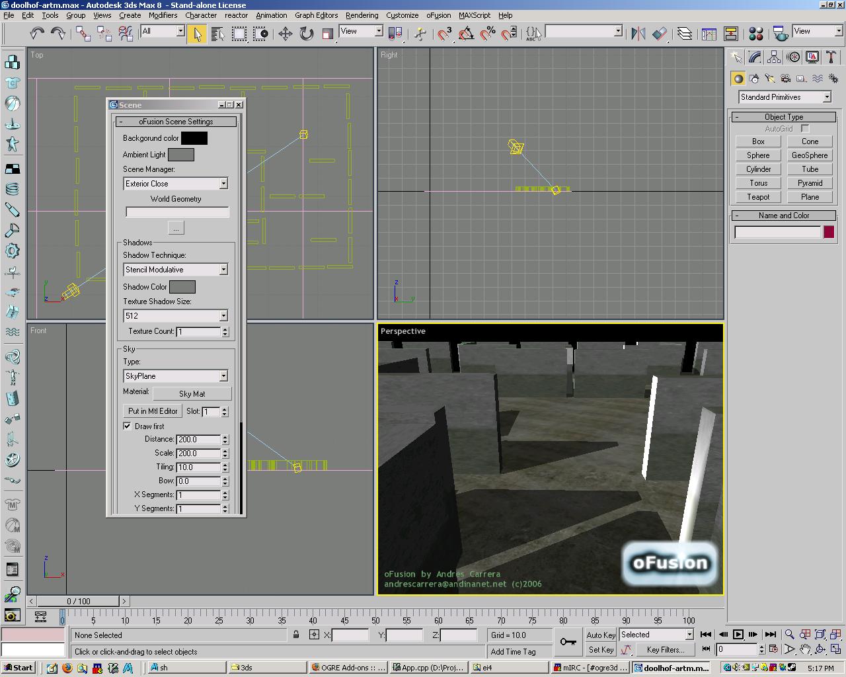The height and width of the screenshot is (677, 846).
Task: Collapse the Object Type rollout
Action: (784, 117)
